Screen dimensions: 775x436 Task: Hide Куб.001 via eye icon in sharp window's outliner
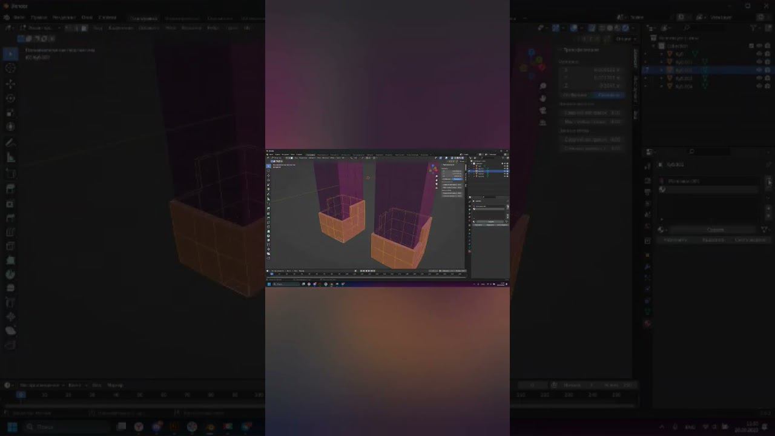[x=504, y=168]
